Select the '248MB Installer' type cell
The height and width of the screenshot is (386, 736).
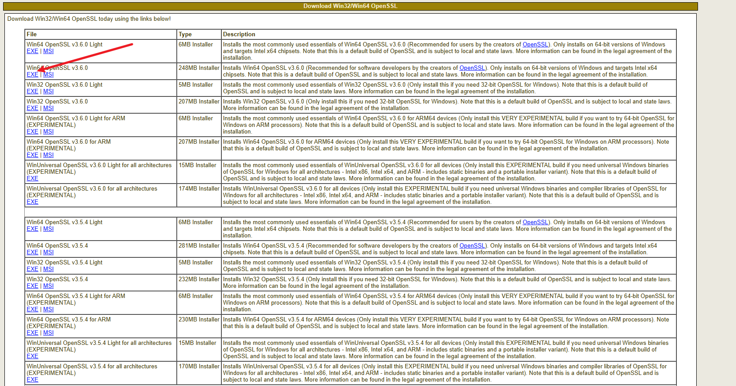[199, 71]
